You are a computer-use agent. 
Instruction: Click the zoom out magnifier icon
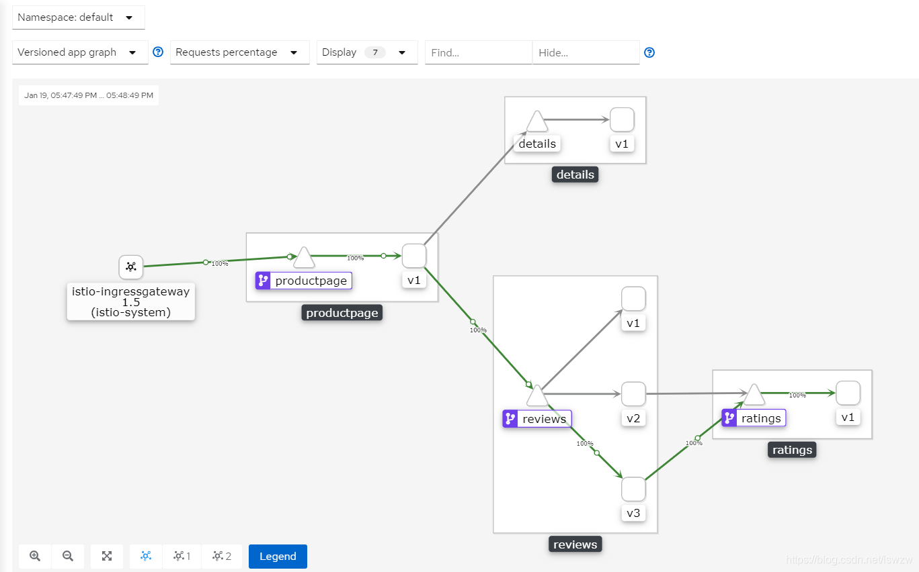(68, 556)
